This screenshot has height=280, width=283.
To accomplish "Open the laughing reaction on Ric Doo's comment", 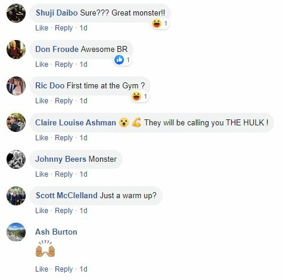I will click(139, 96).
